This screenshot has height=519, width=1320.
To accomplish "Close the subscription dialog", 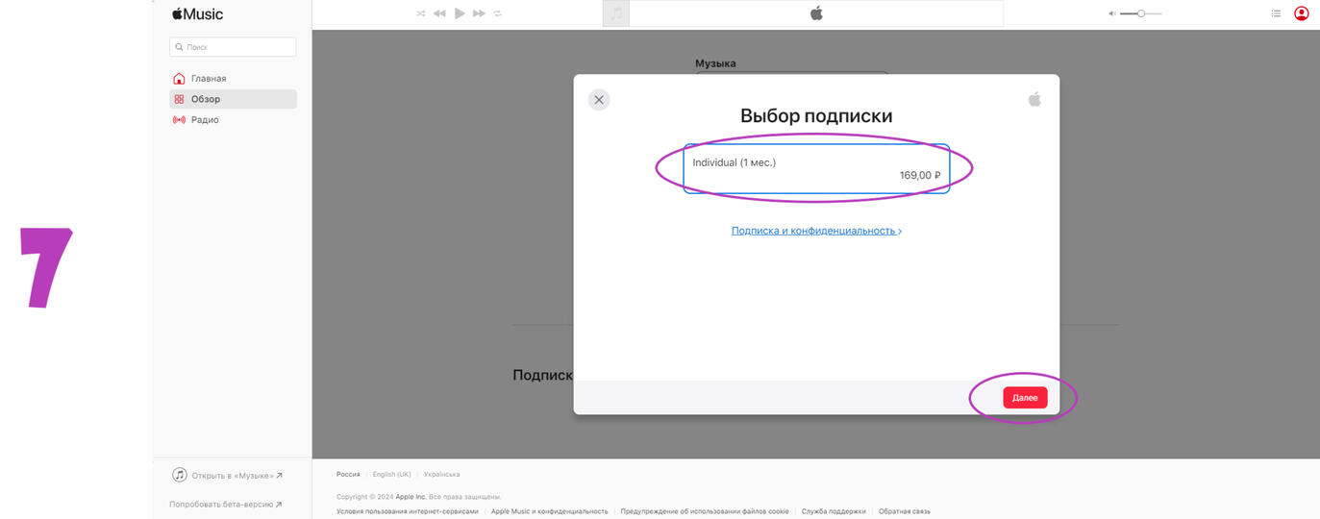I will 599,99.
